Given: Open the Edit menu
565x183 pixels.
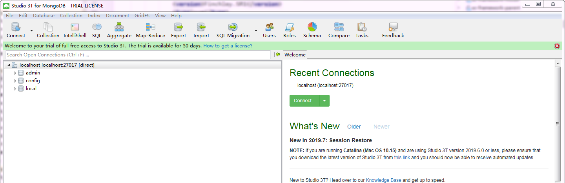Looking at the screenshot, I should [23, 16].
